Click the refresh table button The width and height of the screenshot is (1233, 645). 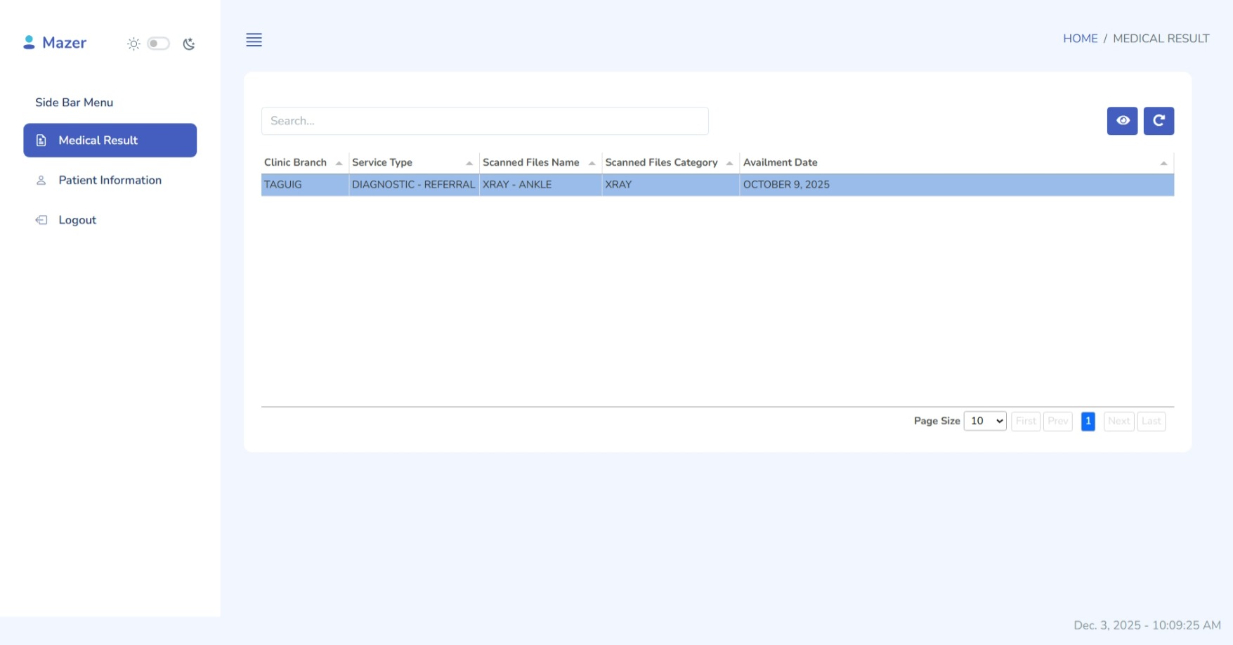1159,121
